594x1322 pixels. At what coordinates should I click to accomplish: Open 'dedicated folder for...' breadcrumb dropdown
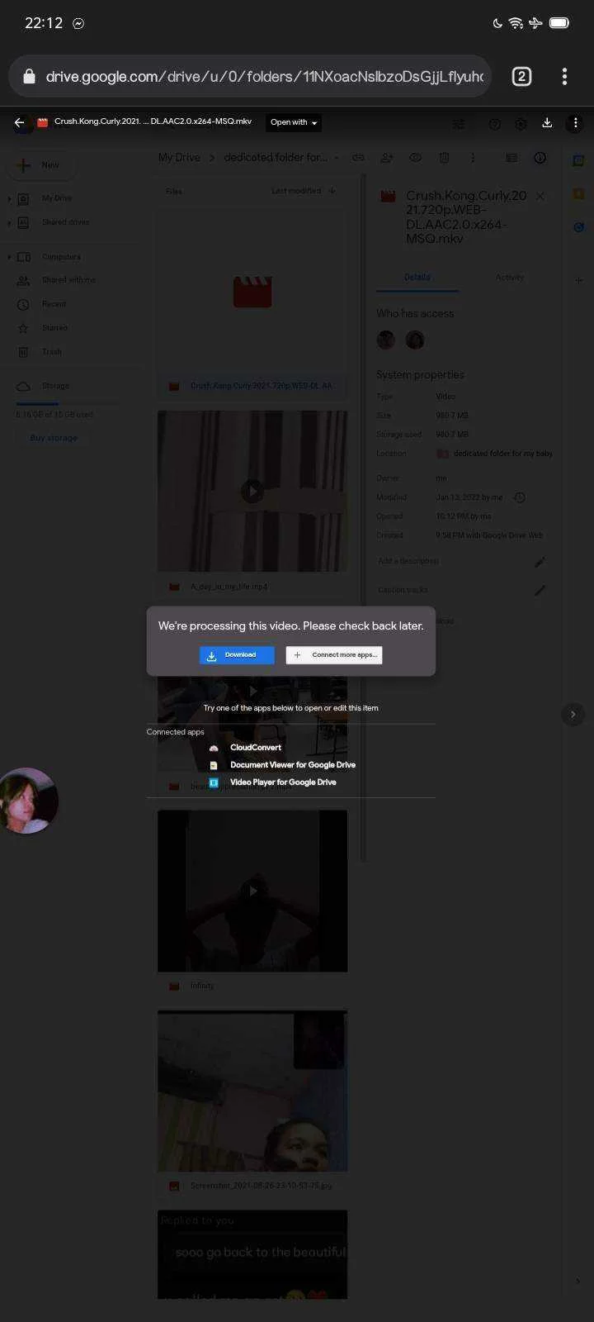click(x=280, y=157)
